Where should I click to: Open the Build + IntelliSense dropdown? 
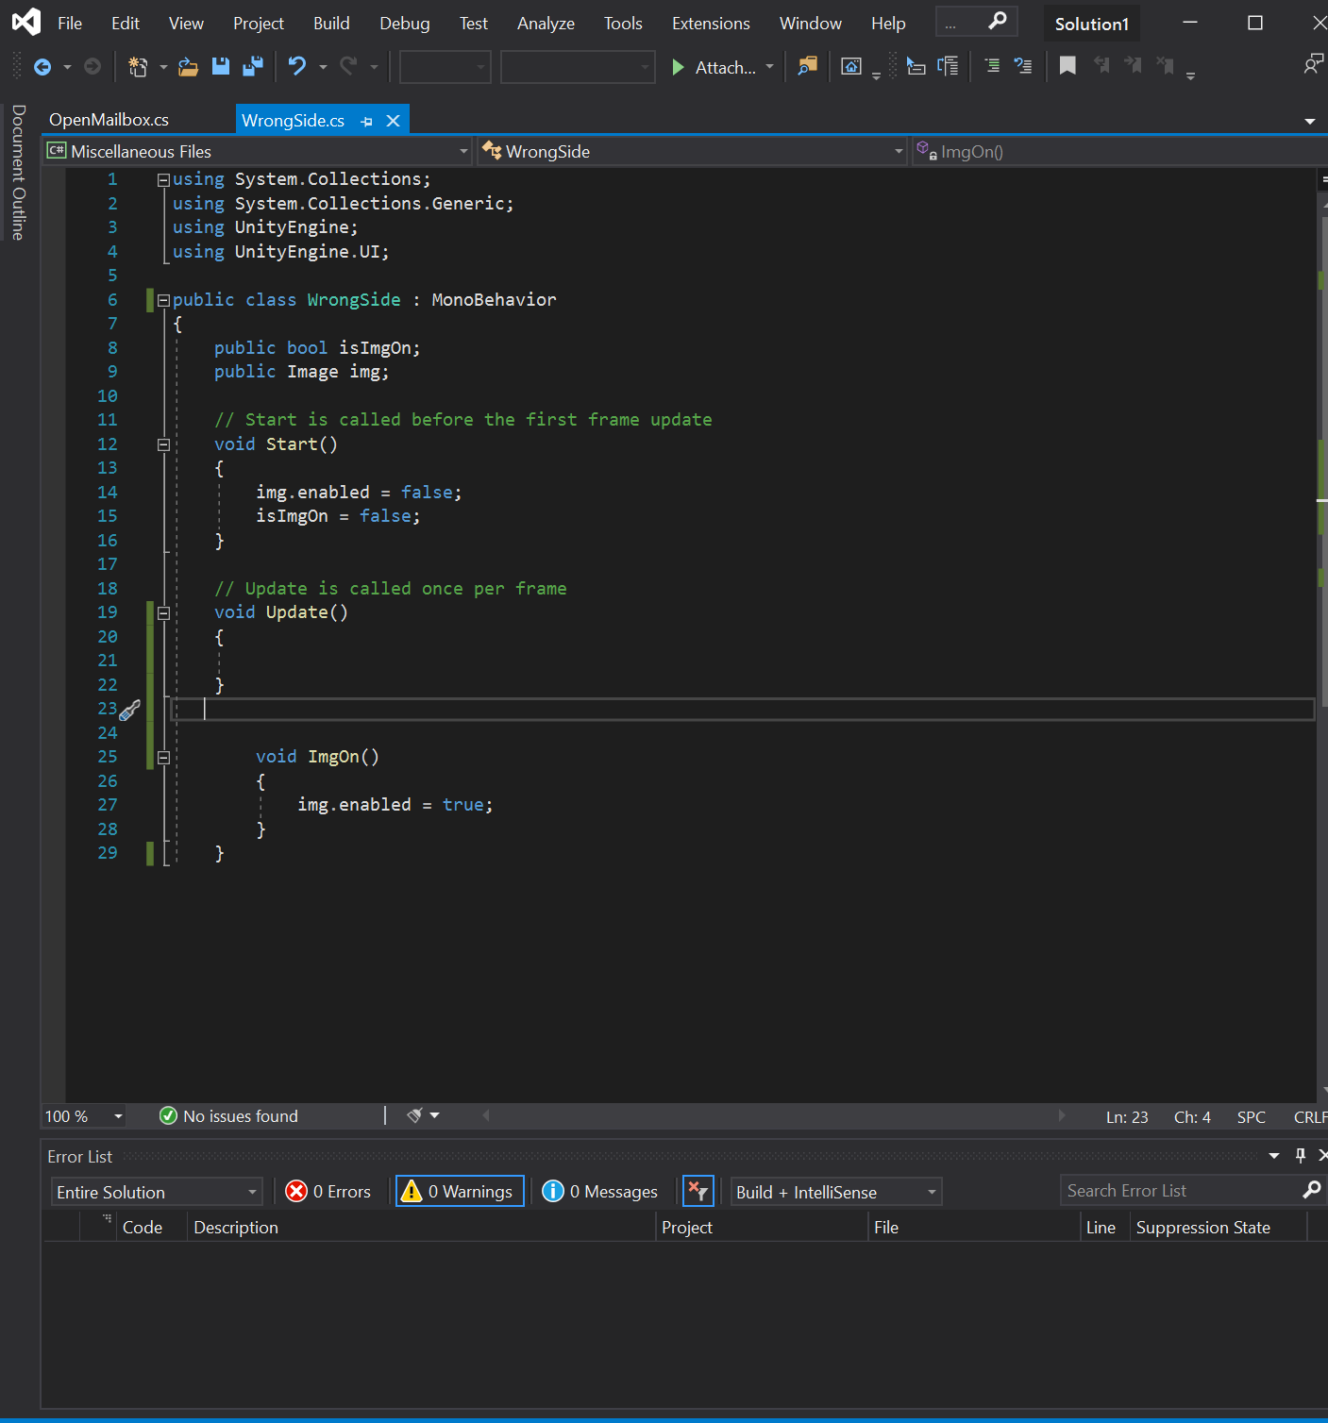(x=836, y=1192)
